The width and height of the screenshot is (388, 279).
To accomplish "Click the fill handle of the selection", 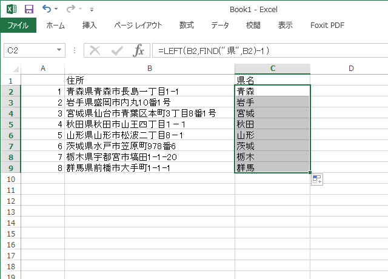I will 310,172.
